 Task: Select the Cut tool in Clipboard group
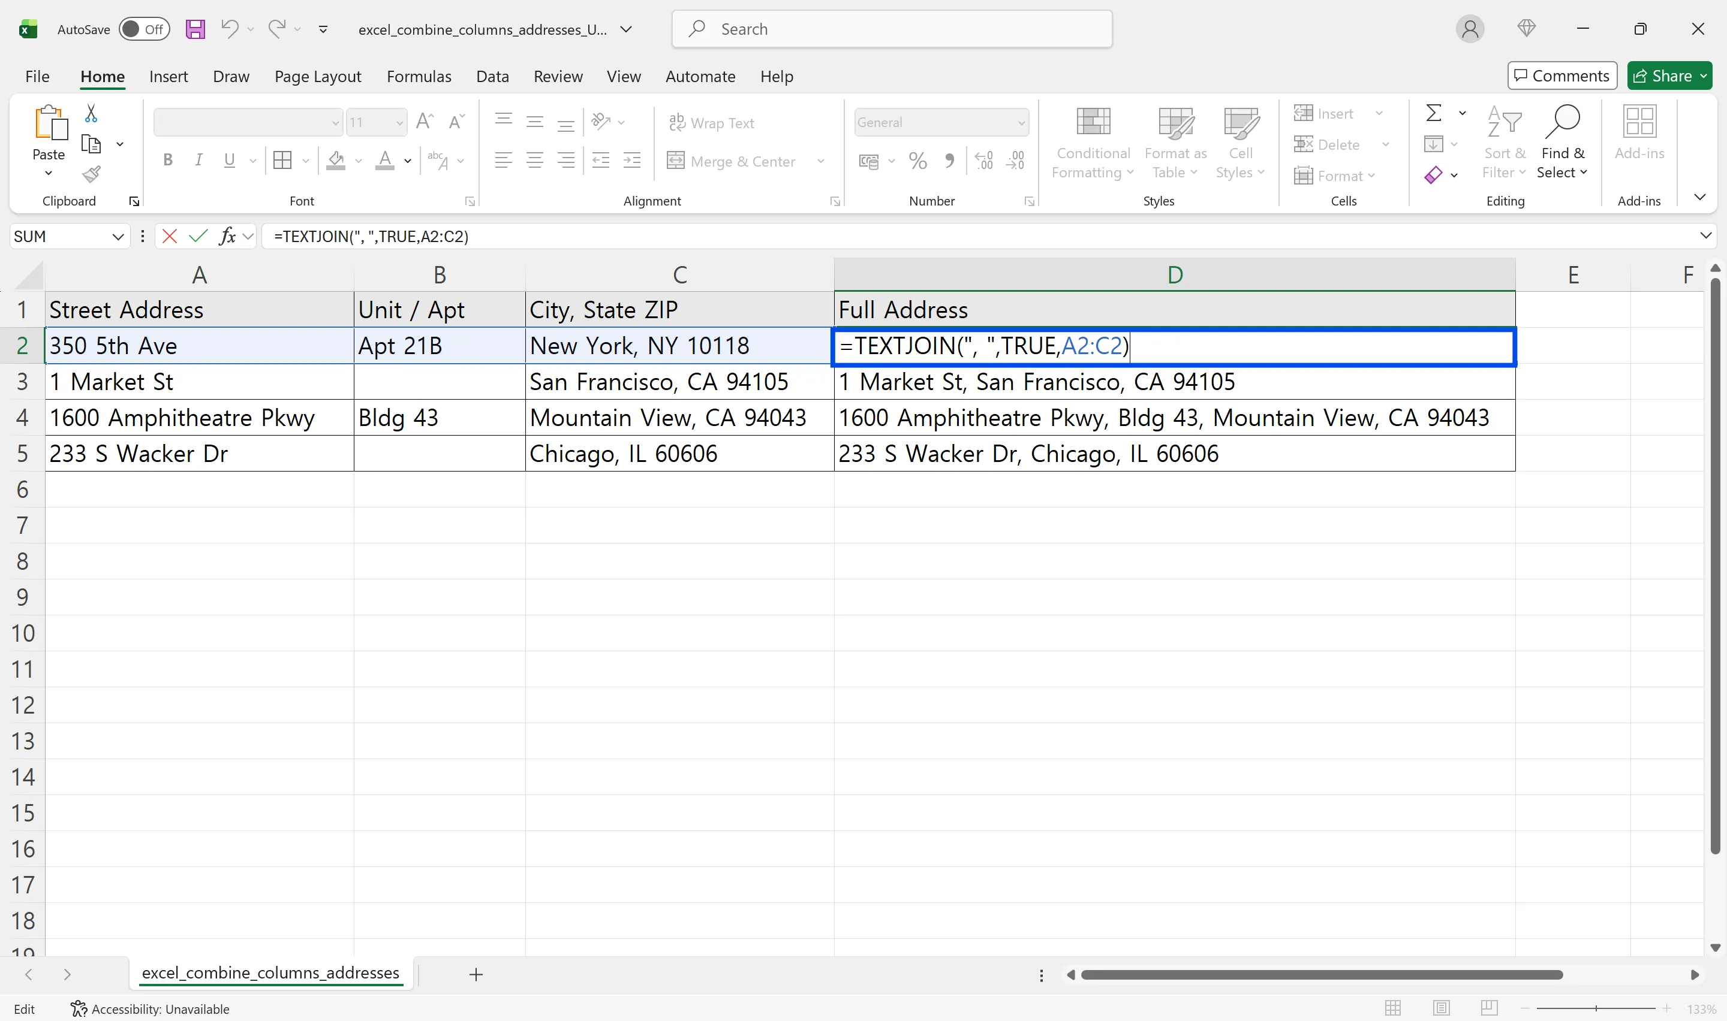(90, 112)
